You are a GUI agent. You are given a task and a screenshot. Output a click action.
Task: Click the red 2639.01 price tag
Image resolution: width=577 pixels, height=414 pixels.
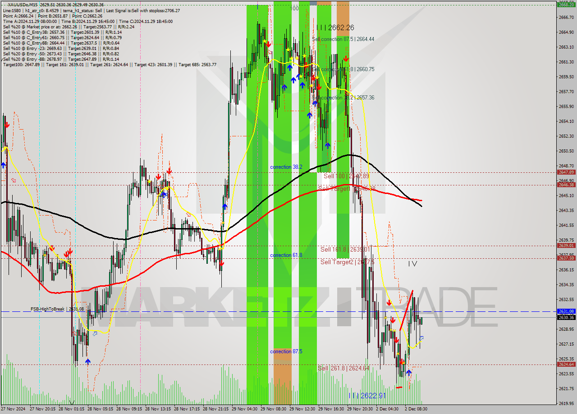(566, 245)
